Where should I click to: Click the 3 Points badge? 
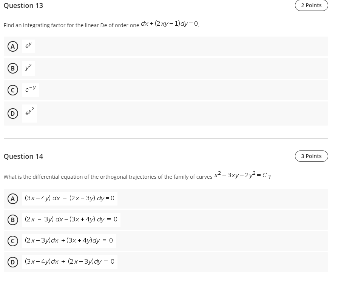click(311, 156)
